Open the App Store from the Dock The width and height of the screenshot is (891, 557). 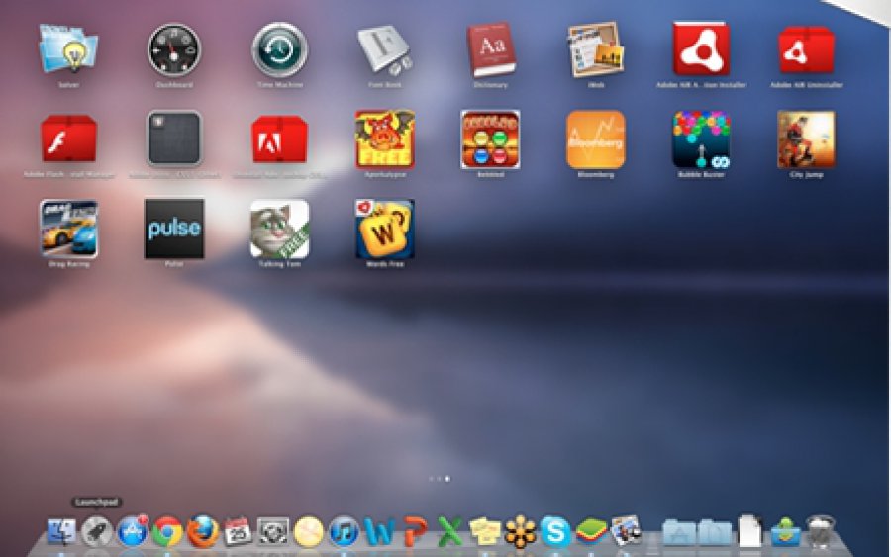pos(133,531)
